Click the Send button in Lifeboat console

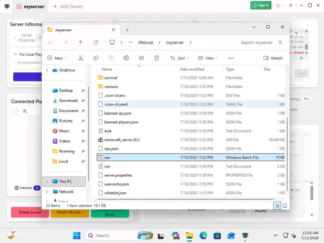tap(302, 73)
